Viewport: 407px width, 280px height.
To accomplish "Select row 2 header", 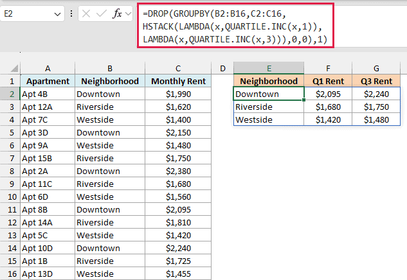I will [10, 94].
